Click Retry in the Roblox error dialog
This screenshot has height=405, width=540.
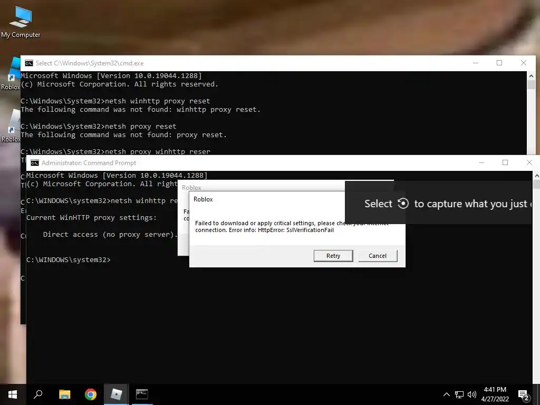click(x=333, y=256)
